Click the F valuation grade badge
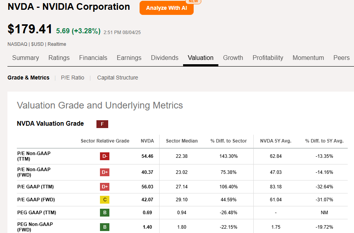The image size is (354, 233). click(102, 124)
